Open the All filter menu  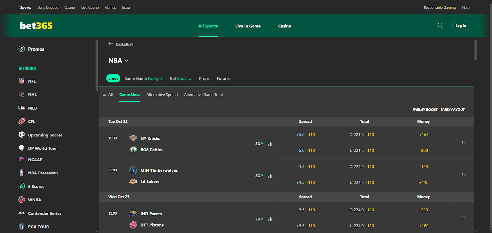point(108,94)
